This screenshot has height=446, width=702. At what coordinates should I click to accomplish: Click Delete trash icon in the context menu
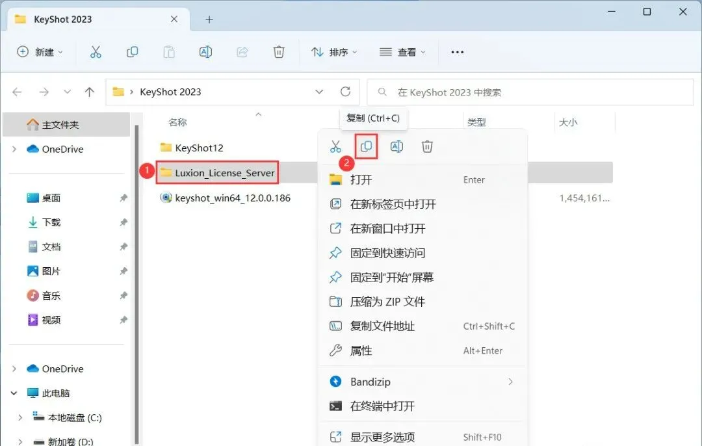coord(427,146)
